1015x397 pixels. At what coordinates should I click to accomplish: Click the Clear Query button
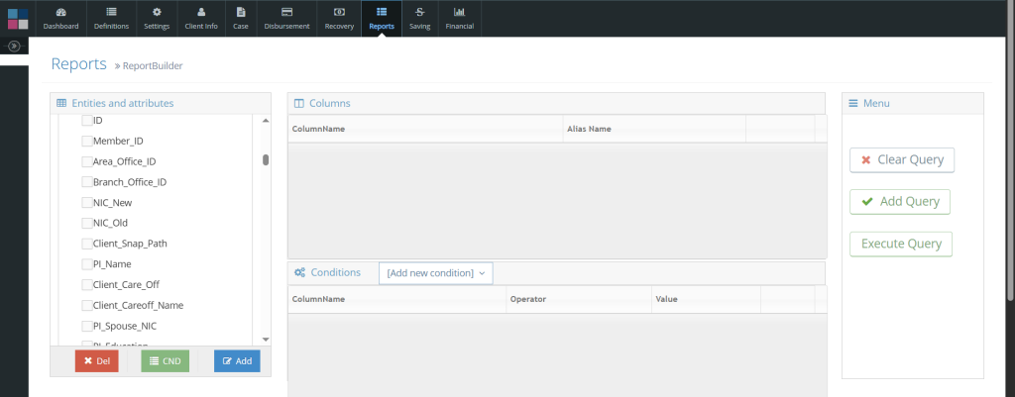[x=901, y=159]
